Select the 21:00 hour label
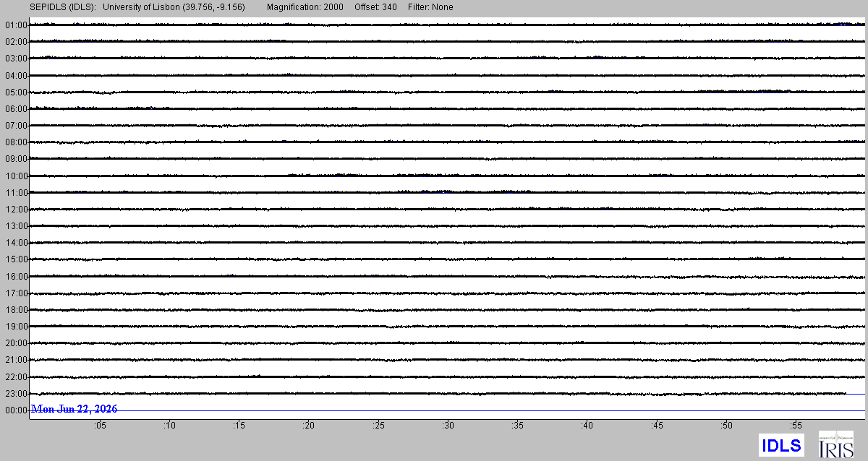868x461 pixels. [x=16, y=360]
